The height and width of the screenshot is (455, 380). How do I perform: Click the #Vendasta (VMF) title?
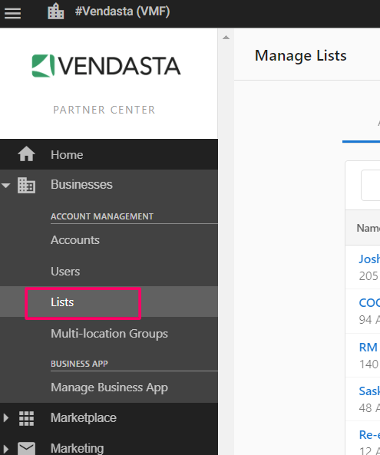tap(123, 12)
